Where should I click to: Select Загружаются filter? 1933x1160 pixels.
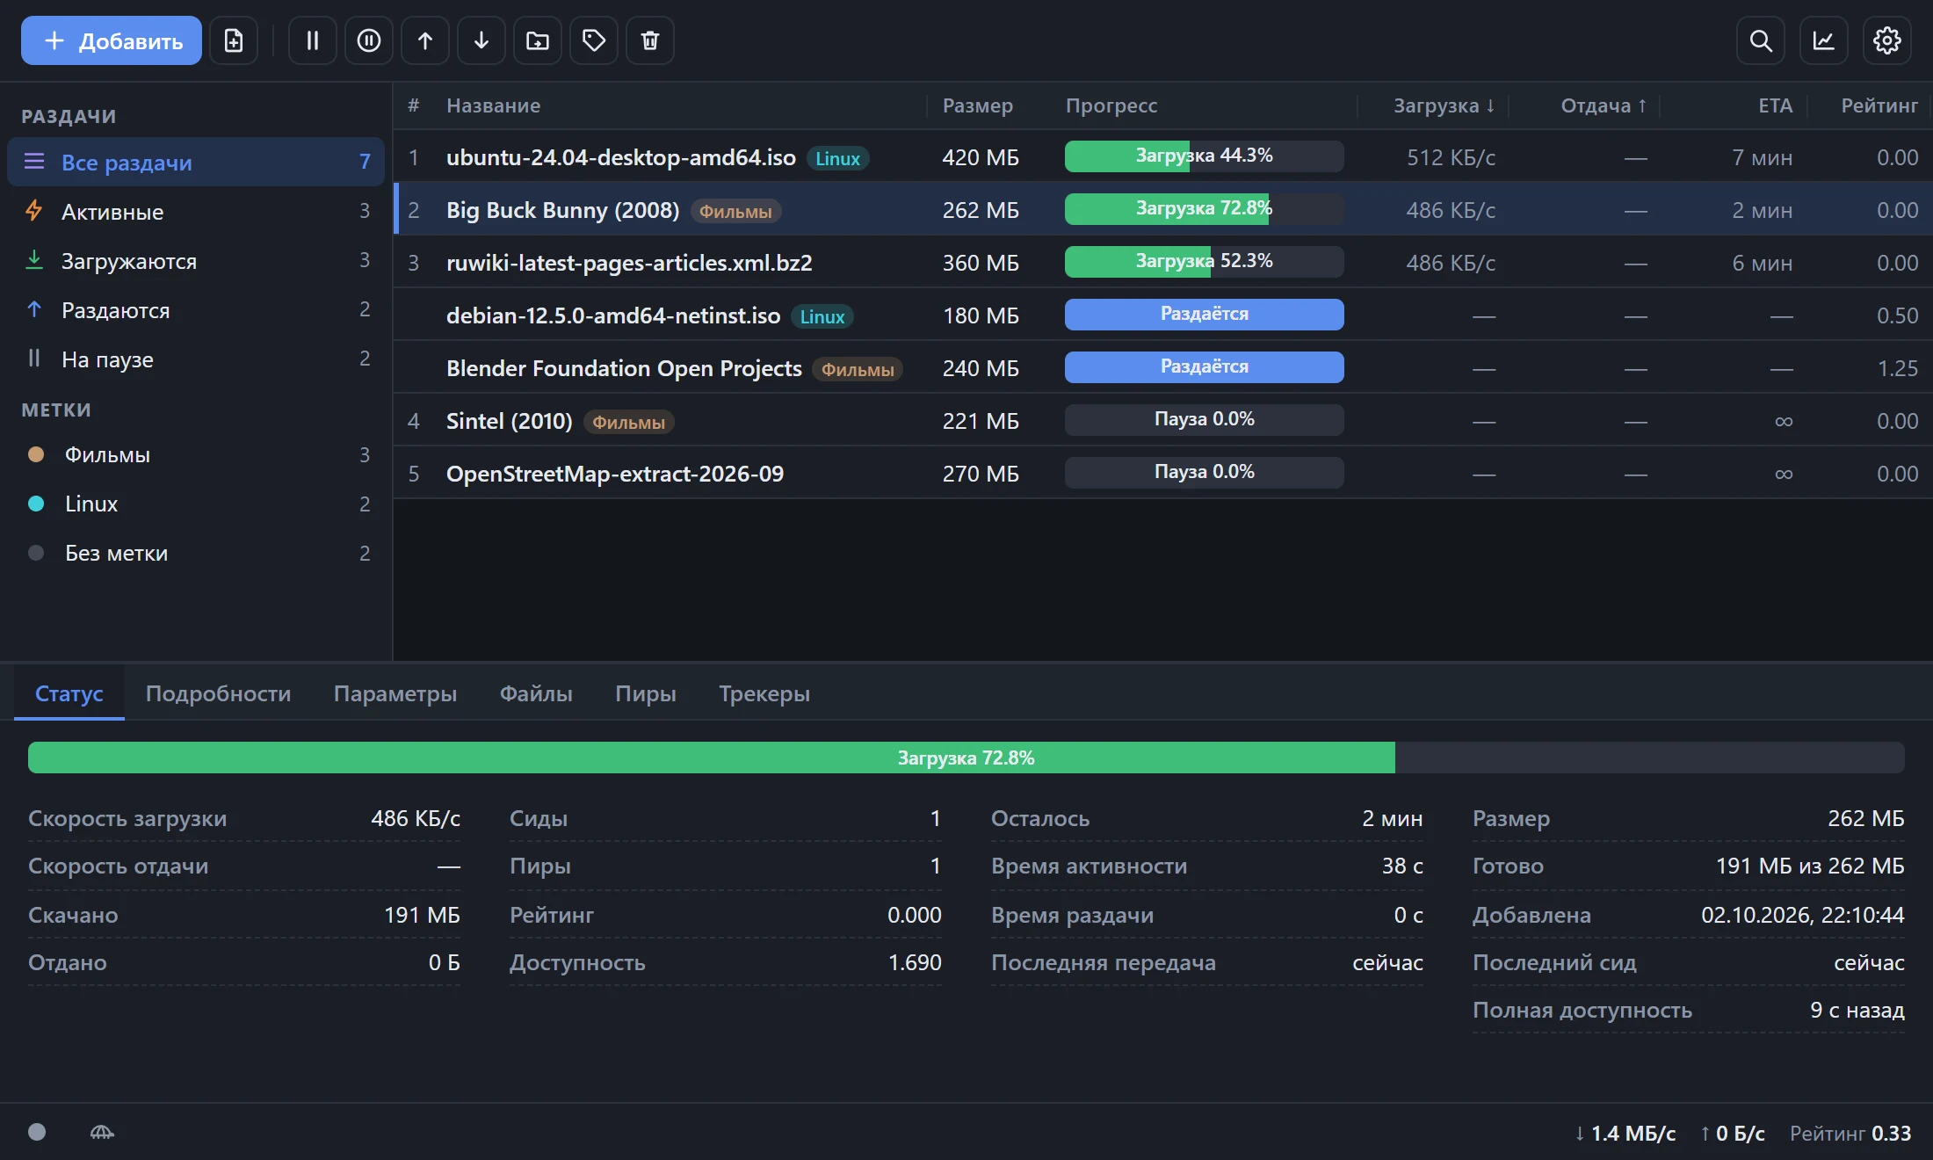pyautogui.click(x=196, y=260)
